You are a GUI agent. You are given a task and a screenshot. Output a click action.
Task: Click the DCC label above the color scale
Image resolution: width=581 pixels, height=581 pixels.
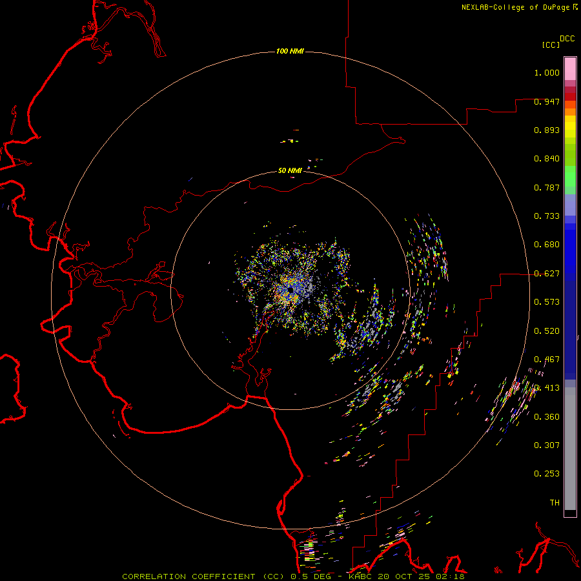click(x=567, y=39)
